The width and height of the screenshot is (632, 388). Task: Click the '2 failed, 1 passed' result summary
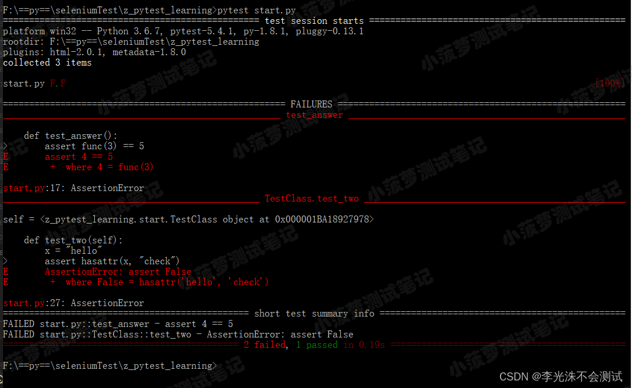288,345
